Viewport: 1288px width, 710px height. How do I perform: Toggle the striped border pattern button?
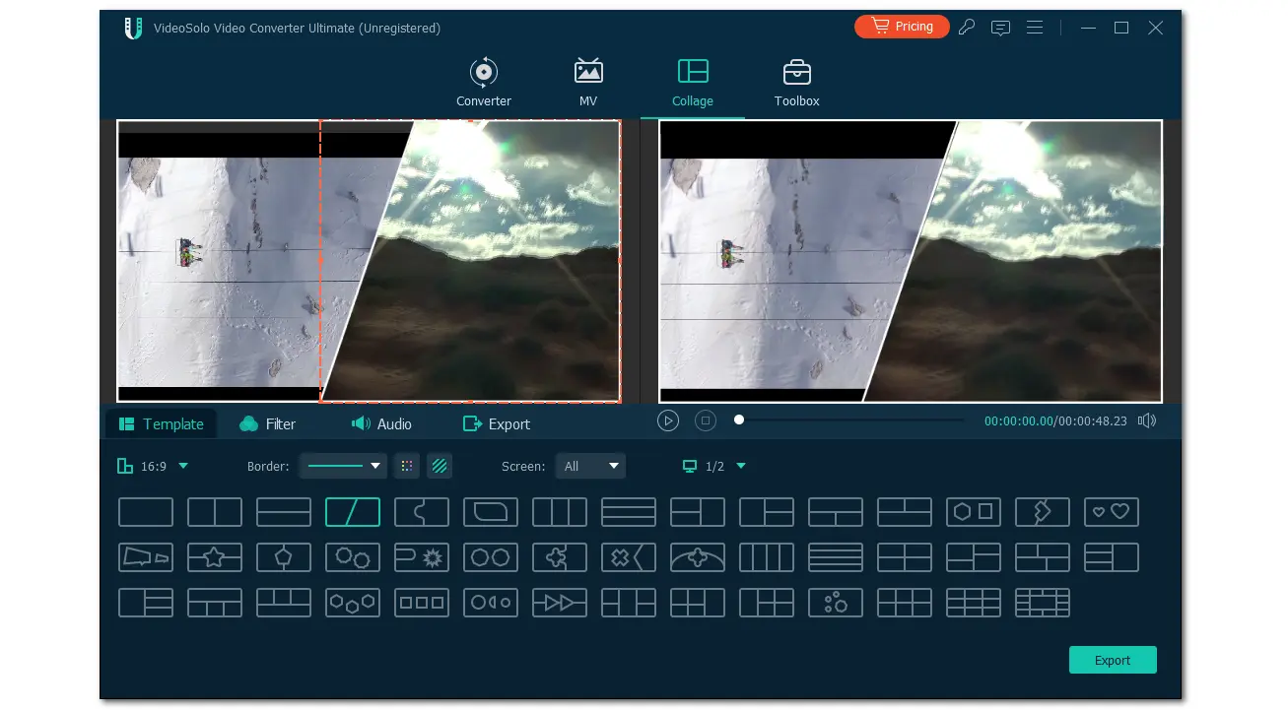[440, 466]
